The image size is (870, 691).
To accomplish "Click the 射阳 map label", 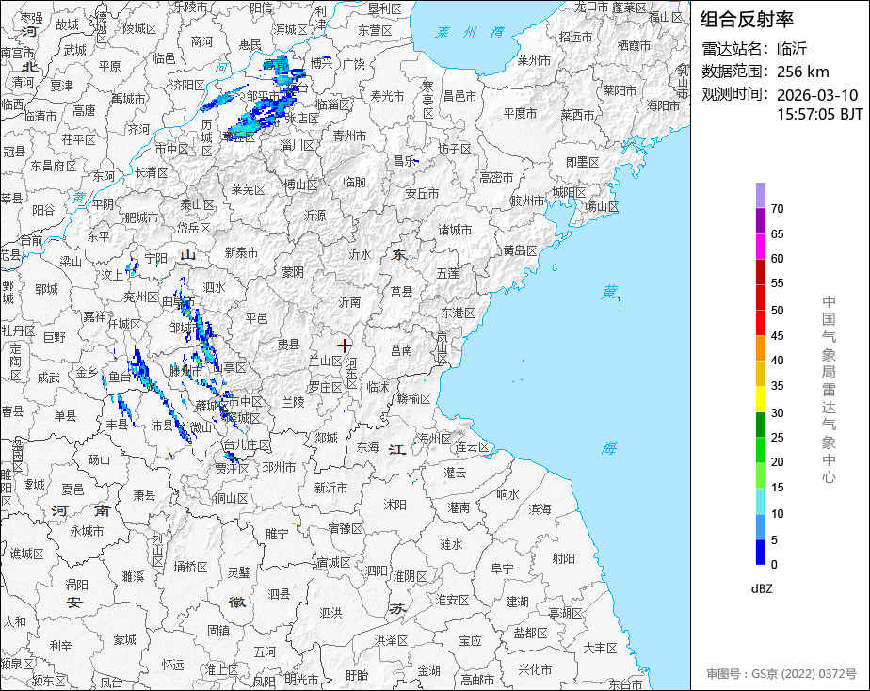I will [563, 558].
